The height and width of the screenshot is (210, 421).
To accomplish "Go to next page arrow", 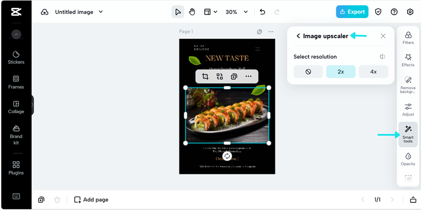I will coord(392,199).
